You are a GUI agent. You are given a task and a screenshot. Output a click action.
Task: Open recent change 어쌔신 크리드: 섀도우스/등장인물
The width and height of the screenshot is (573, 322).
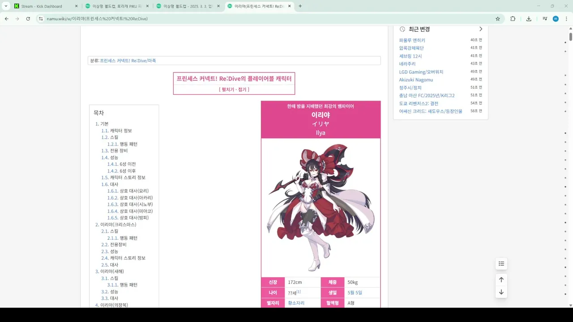431,111
